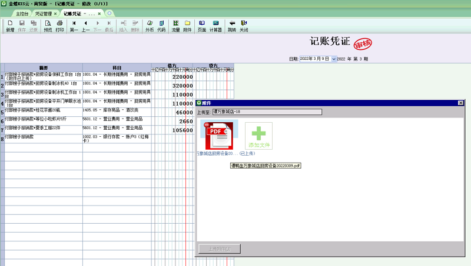The image size is (471, 266).
Task: Click the 附件 (attachment) toolbar icon
Action: coord(187,26)
